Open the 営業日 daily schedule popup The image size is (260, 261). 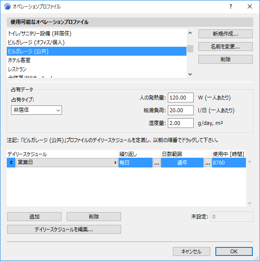(67, 162)
